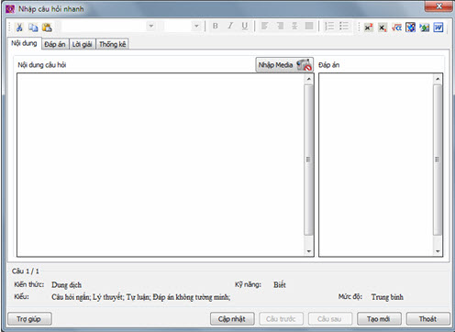This screenshot has height=332, width=455.
Task: Click the Nhập Media button
Action: click(284, 65)
